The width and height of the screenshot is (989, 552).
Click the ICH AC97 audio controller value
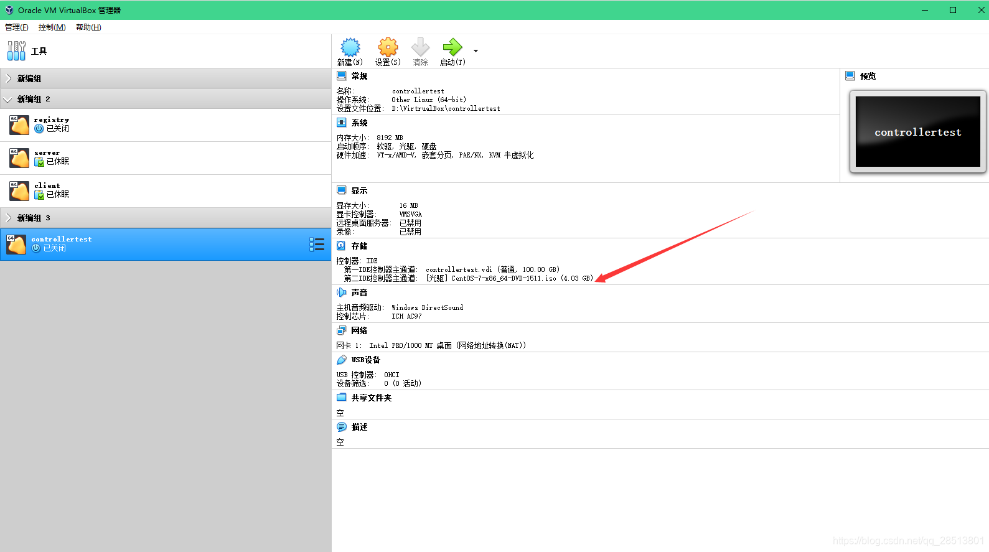pyautogui.click(x=406, y=316)
